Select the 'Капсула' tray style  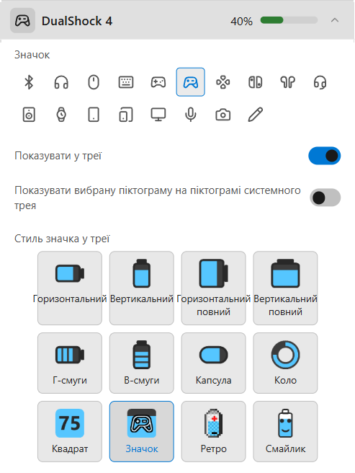point(213,363)
